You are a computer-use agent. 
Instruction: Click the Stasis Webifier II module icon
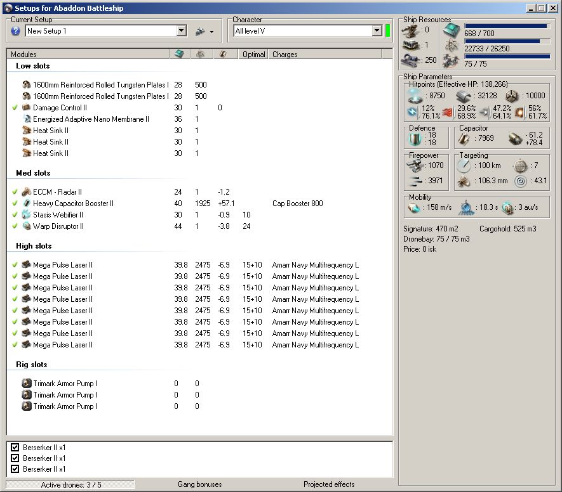coord(26,215)
